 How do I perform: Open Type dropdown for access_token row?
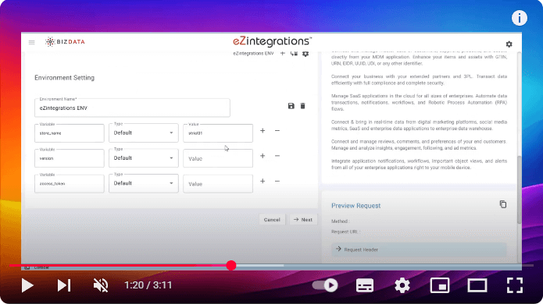(144, 183)
